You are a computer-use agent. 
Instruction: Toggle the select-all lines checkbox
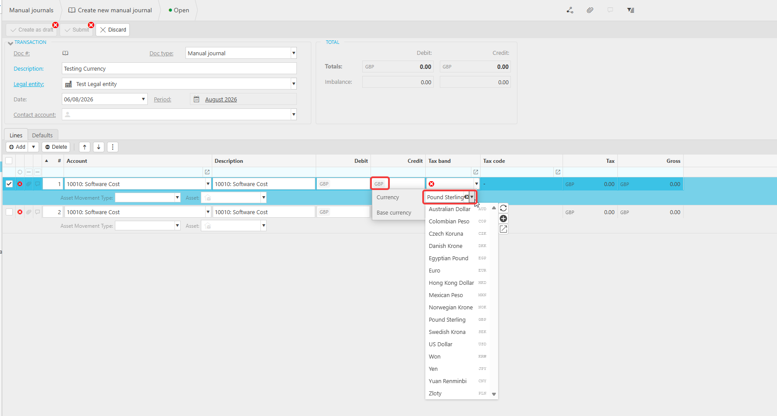9,161
